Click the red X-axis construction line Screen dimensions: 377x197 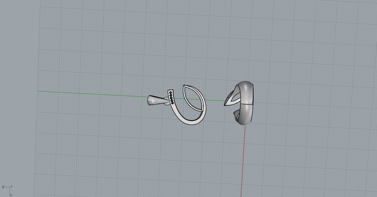(x=243, y=161)
